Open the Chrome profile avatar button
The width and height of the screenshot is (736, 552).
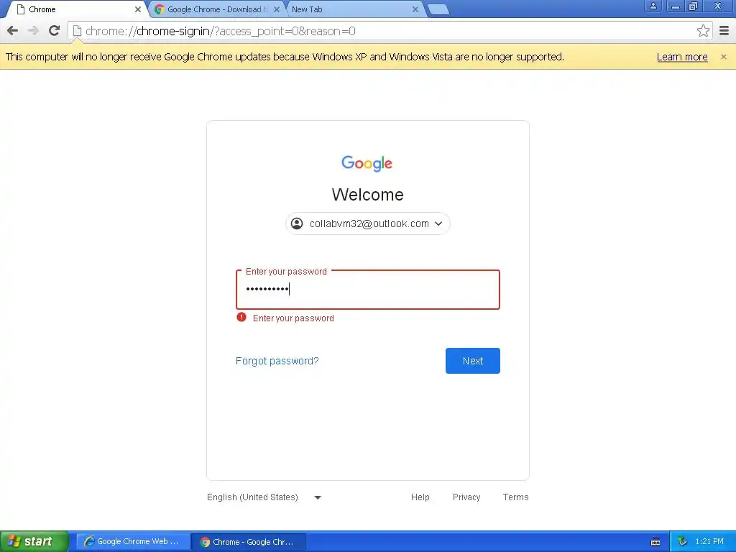tap(653, 6)
